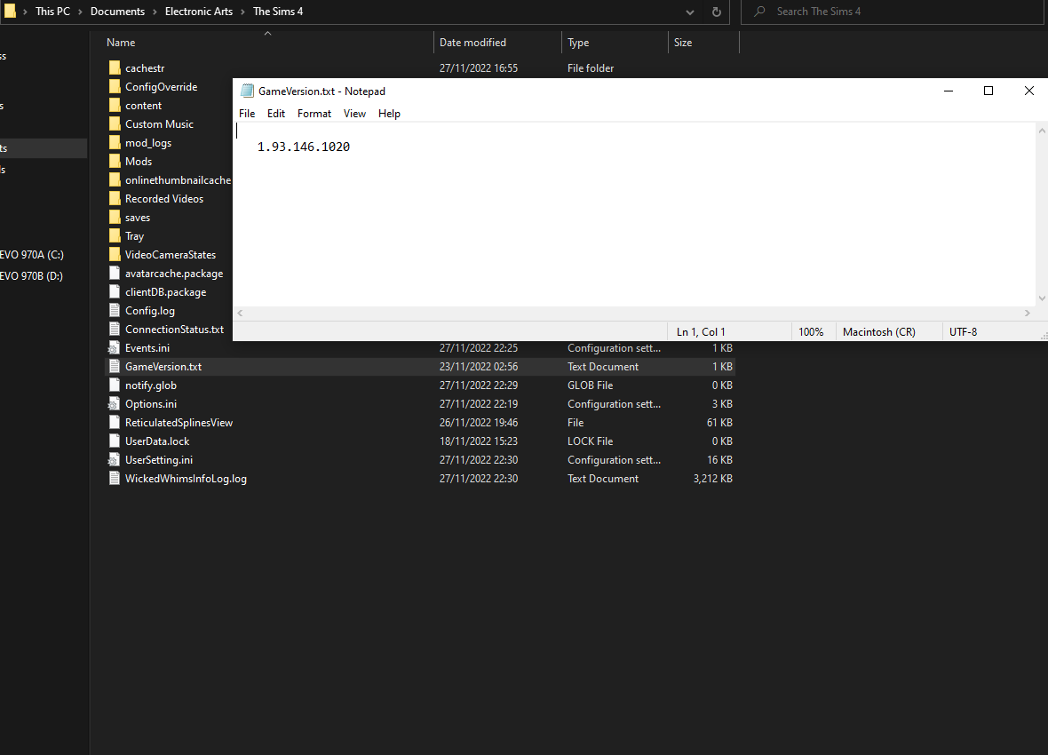Expand the chevron after This PC
The image size is (1048, 755).
(x=80, y=12)
